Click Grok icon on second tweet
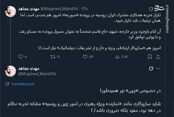Screen dimensions: 174x117 (151, 69)
